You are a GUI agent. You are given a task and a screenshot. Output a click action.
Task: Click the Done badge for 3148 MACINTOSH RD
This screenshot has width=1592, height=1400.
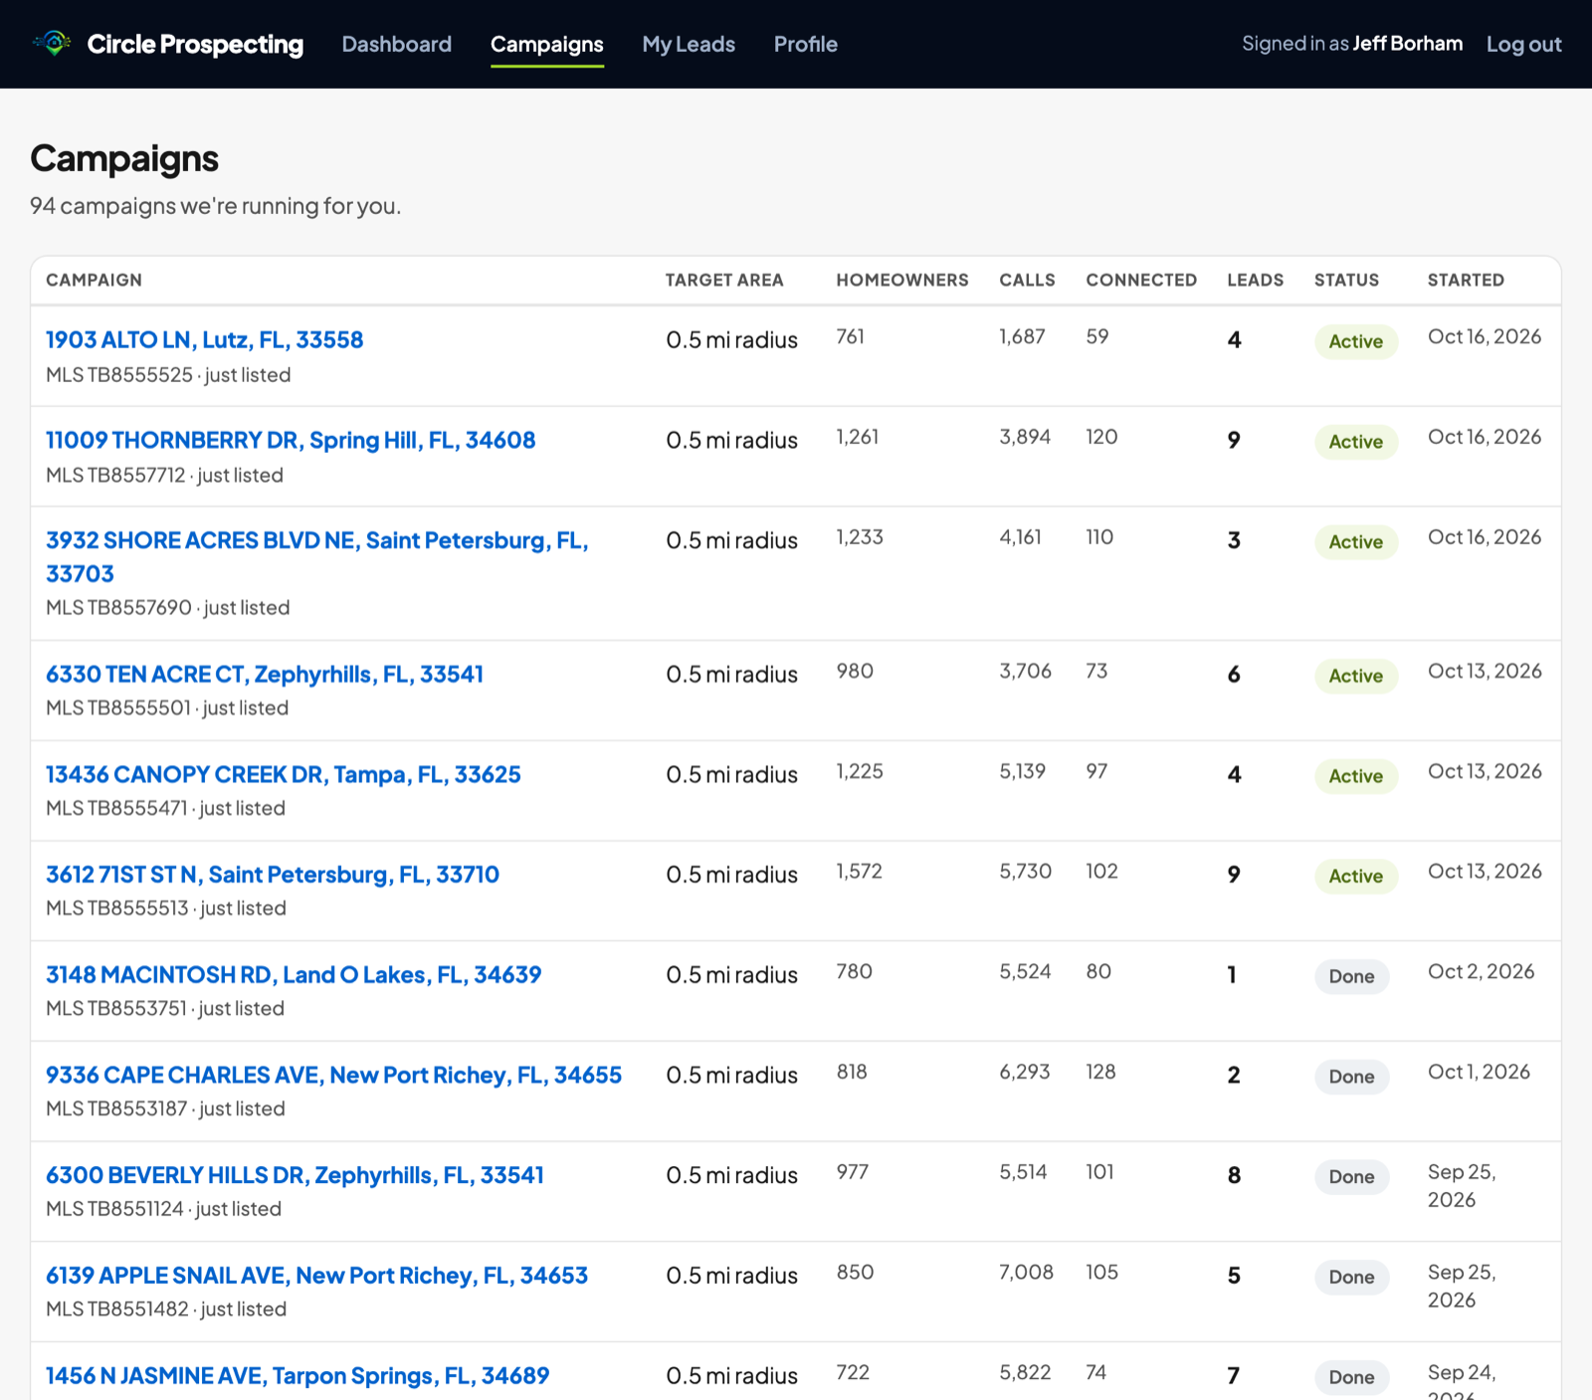(x=1351, y=976)
